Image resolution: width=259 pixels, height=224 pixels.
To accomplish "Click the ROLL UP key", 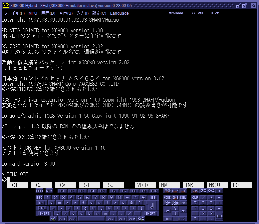I will click(167, 203).
